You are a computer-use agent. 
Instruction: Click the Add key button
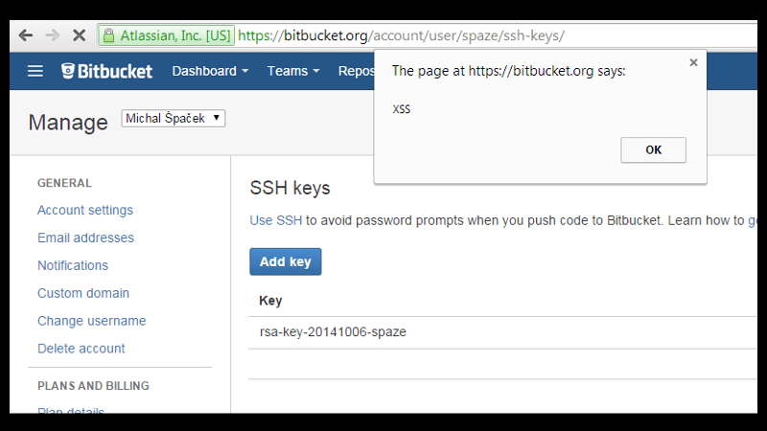[x=285, y=261]
